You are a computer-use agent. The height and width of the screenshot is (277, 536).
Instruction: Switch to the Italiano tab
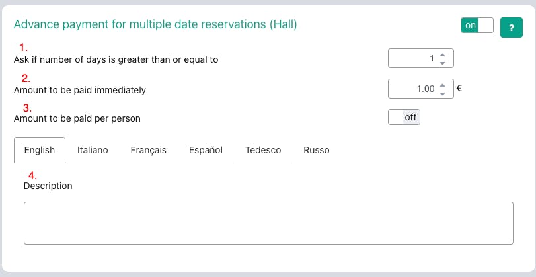93,150
